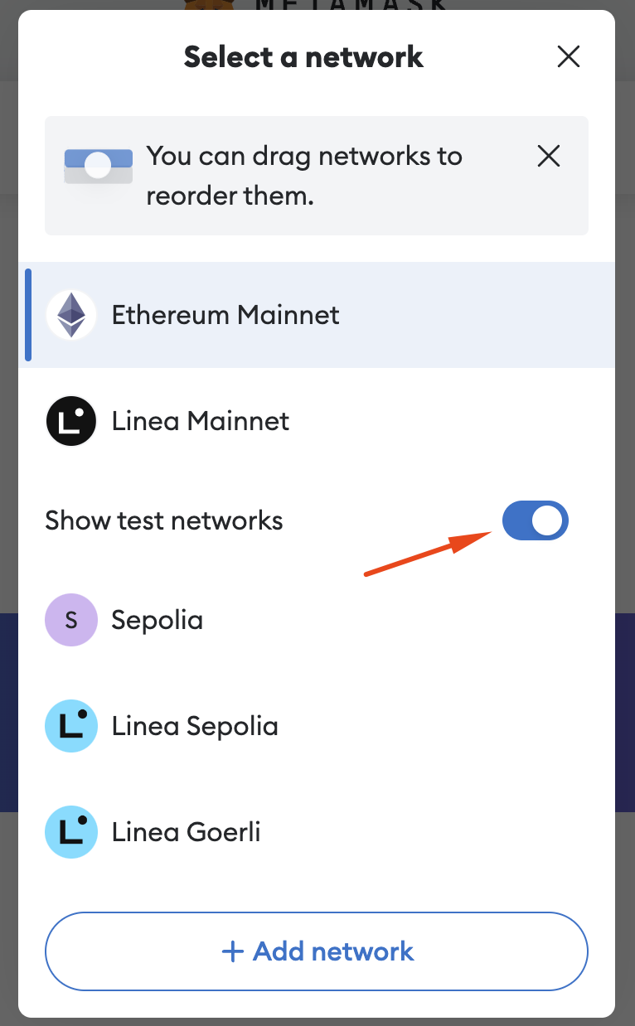Viewport: 635px width, 1026px height.
Task: Select the Ethereum Mainnet network name
Action: [x=225, y=315]
